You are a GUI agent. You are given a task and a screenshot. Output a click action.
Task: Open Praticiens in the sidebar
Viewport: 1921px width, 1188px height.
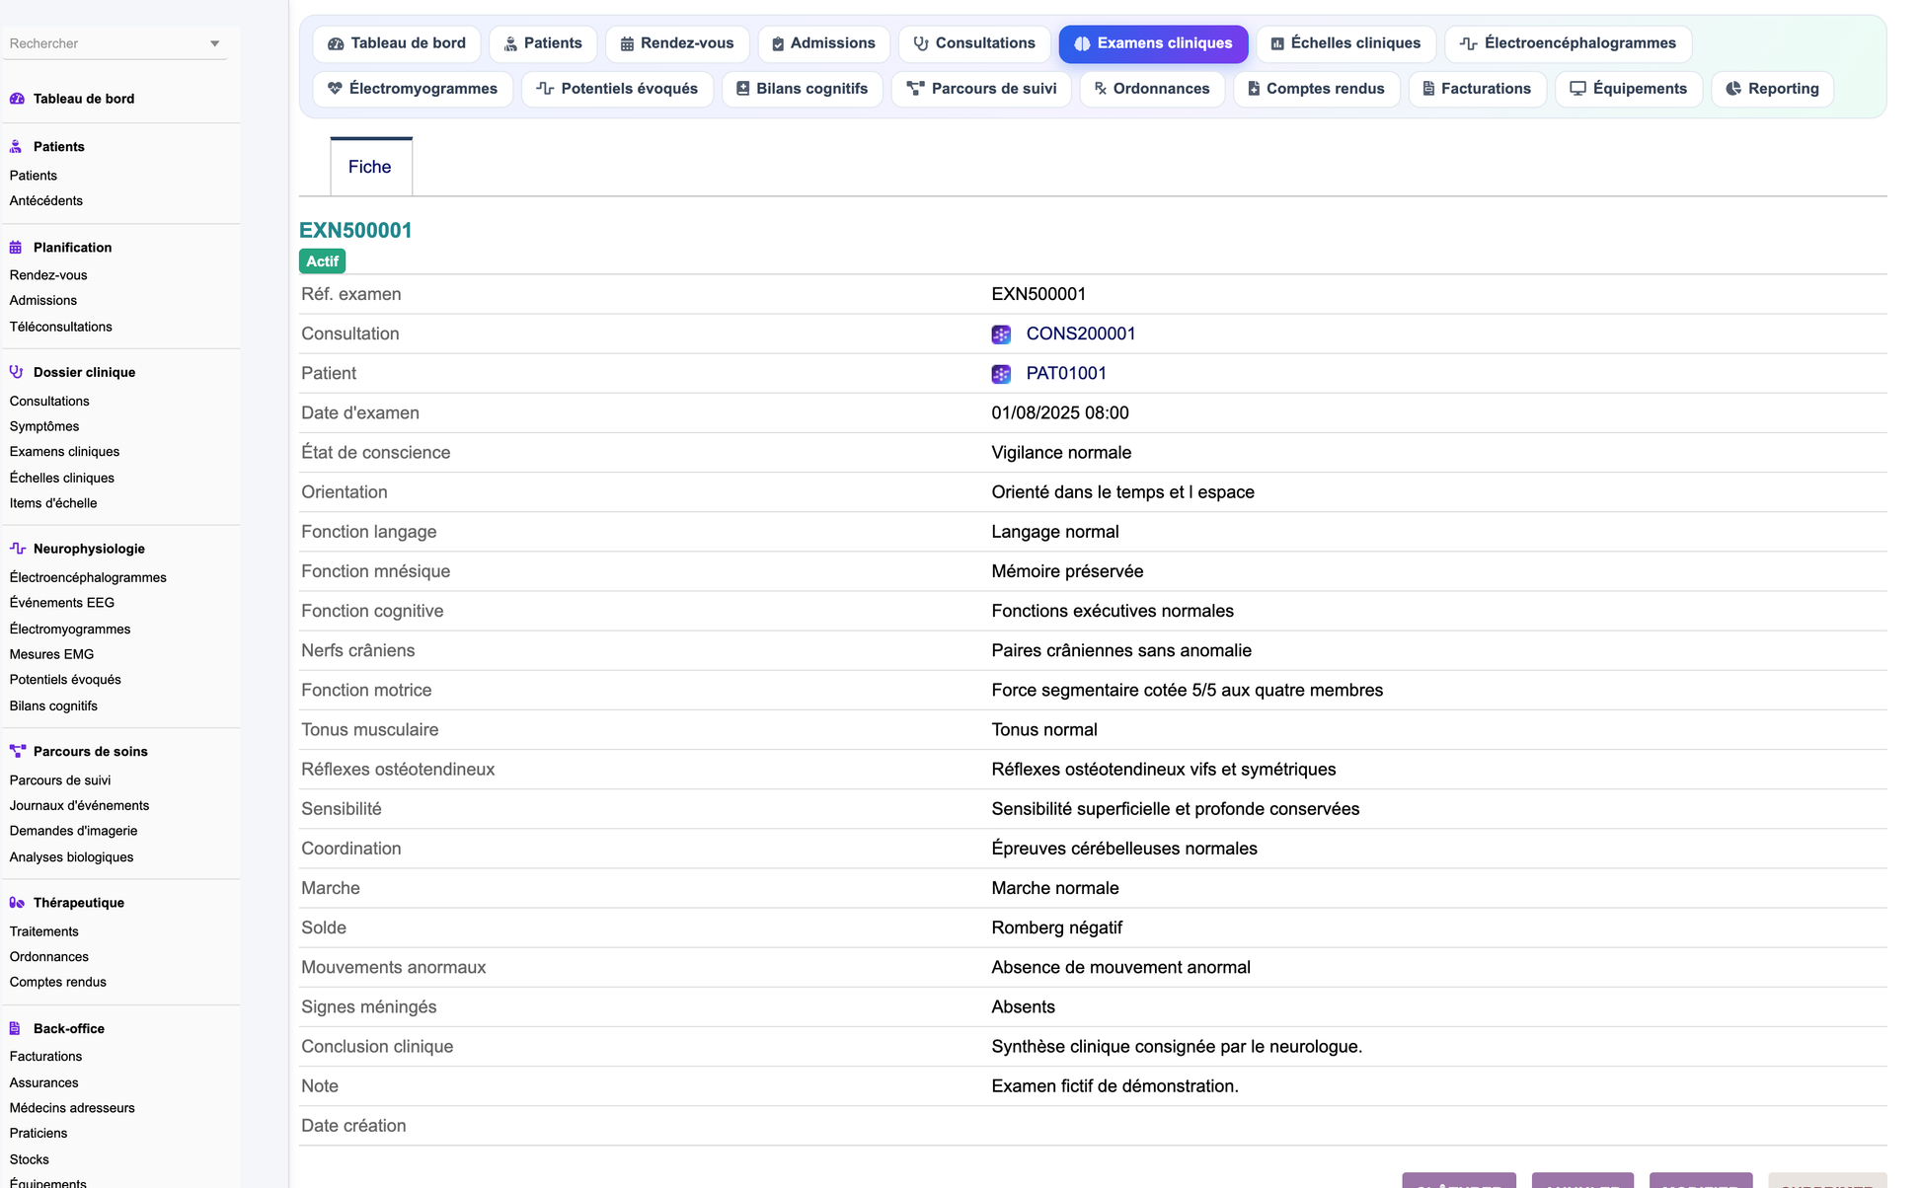click(x=38, y=1134)
